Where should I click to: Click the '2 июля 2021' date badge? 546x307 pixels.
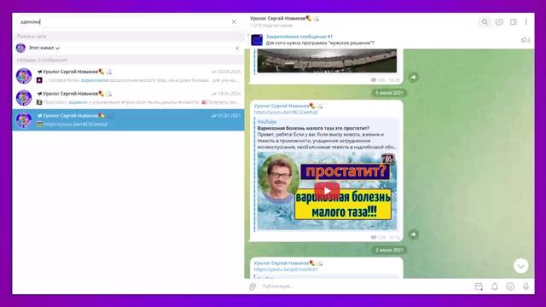pyautogui.click(x=389, y=250)
